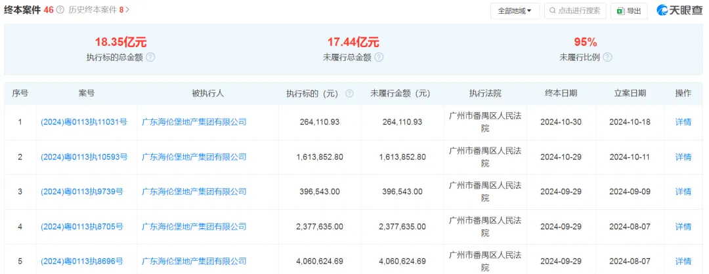Click the magnifier icon in search box
Image resolution: width=709 pixels, height=274 pixels.
[x=553, y=11]
